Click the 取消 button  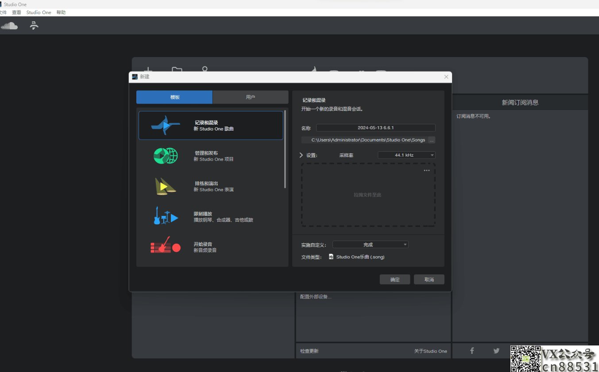429,280
